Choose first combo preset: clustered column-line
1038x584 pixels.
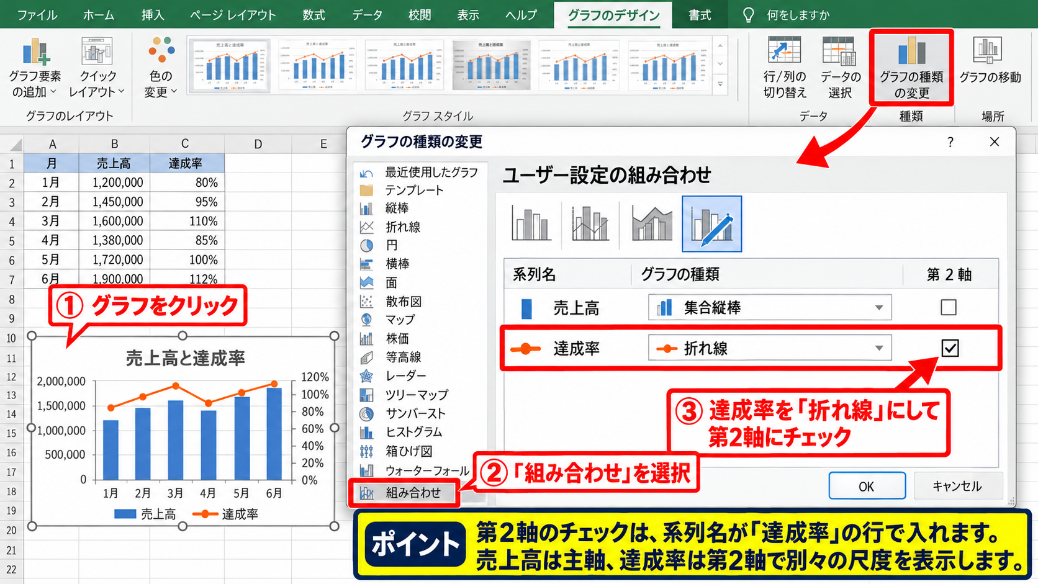tap(531, 224)
